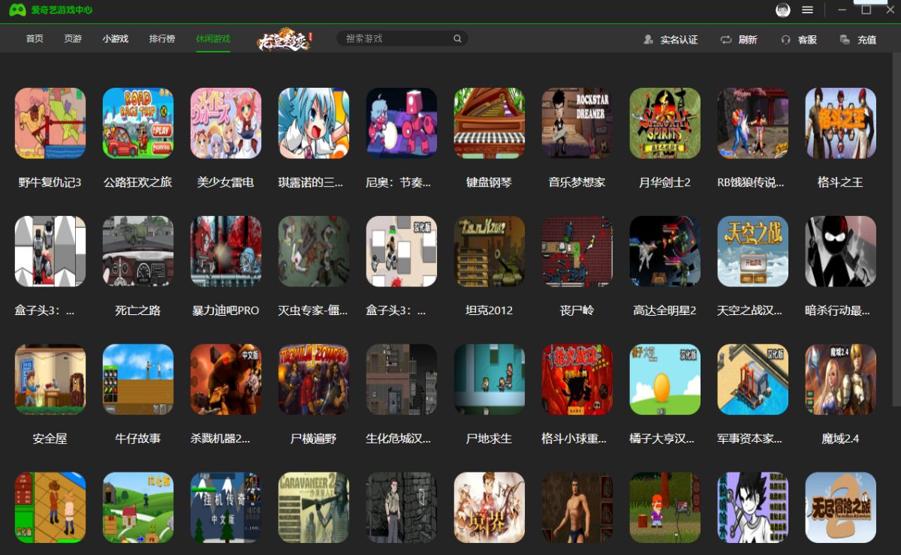Viewport: 901px width, 555px height.
Task: Launch the 坦克2012 game
Action: [489, 251]
